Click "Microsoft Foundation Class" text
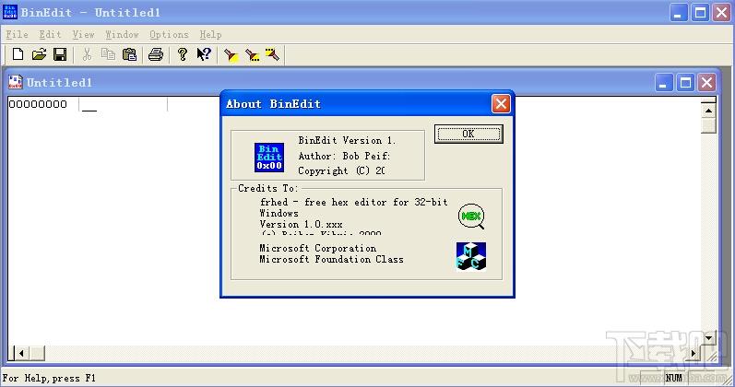This screenshot has width=735, height=387. 331,259
